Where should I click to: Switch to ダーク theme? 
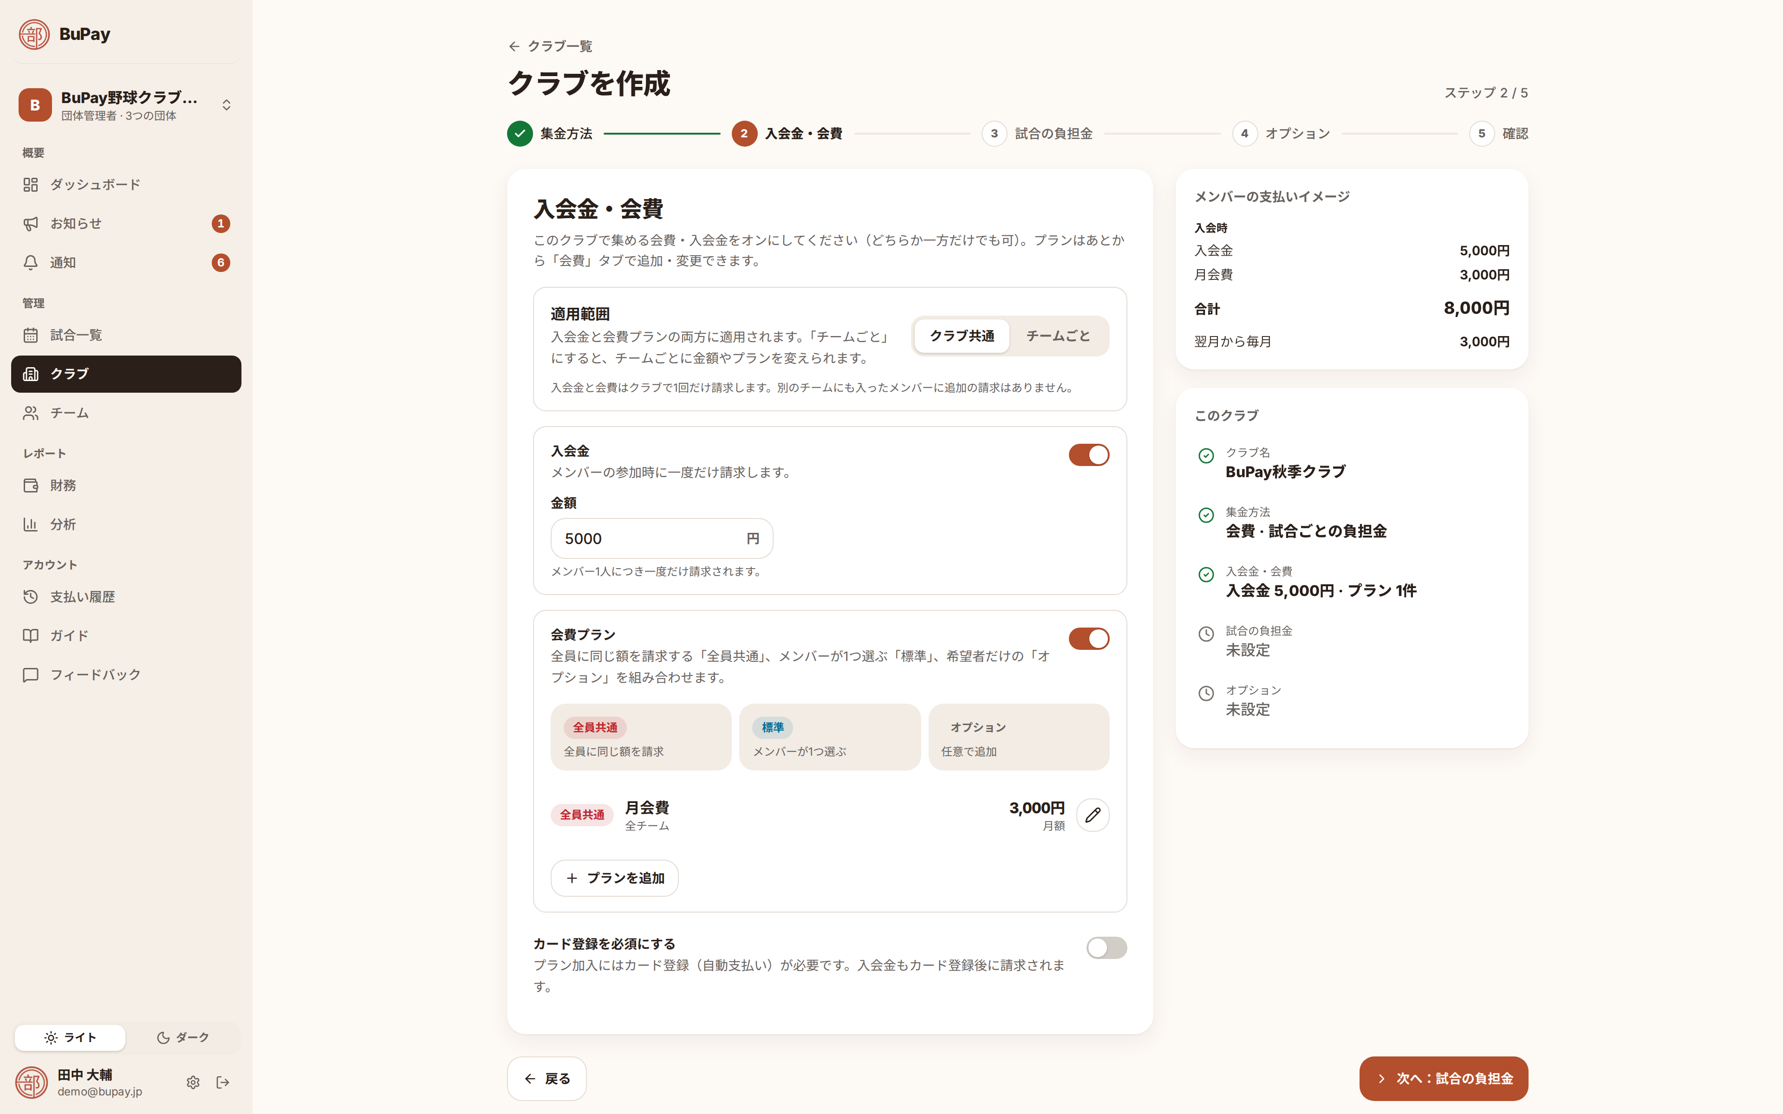183,1037
